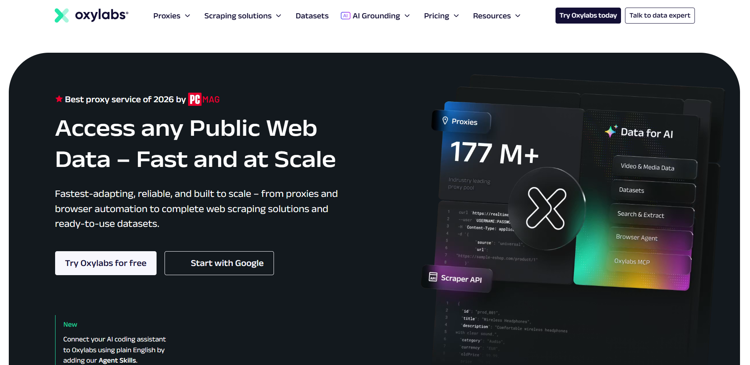Screen dimensions: 750x365
Task: Click the Proxies label in the navigation bar
Action: tap(167, 16)
